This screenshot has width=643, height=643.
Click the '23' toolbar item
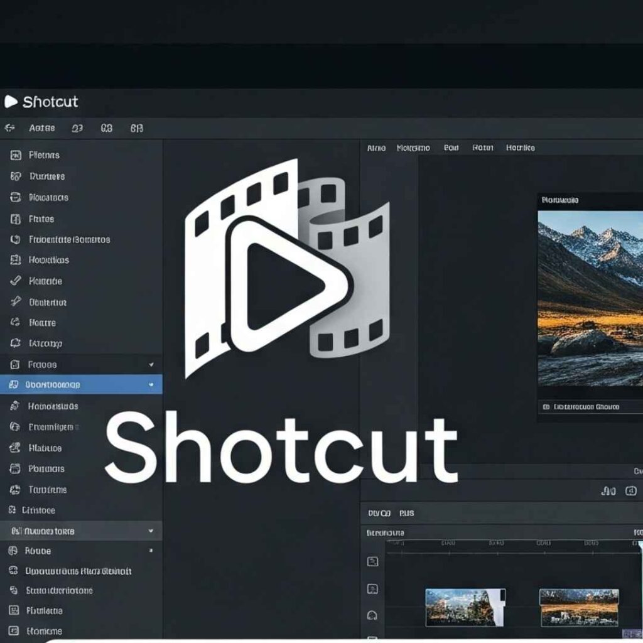pyautogui.click(x=77, y=128)
